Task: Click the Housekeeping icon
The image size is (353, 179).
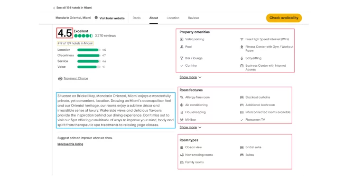Action: tap(182, 112)
